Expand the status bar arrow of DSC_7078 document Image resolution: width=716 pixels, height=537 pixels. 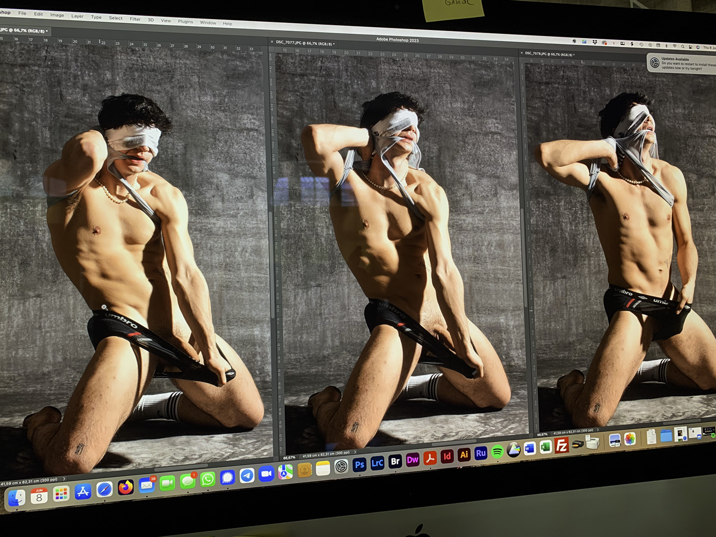click(598, 430)
